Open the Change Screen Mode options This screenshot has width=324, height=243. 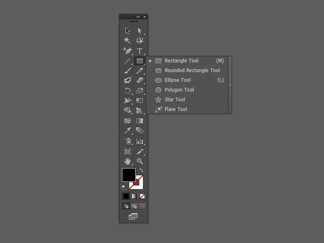point(133,216)
